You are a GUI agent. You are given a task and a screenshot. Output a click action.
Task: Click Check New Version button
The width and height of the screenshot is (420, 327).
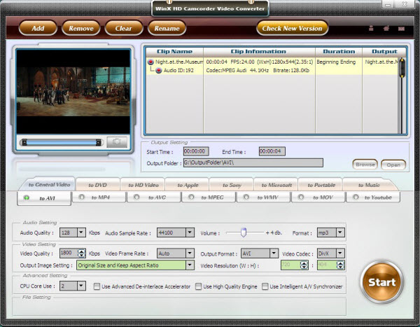292,28
